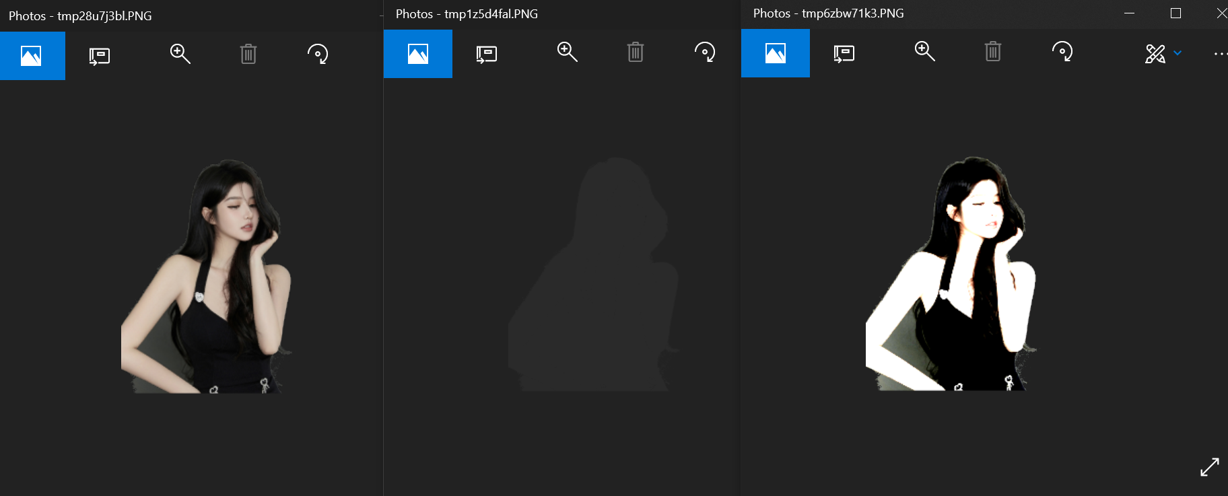Screen dimensions: 1228x496
Task: Click the high-contrast woman image in tmp6zbw71k3 window
Action: coord(951,274)
